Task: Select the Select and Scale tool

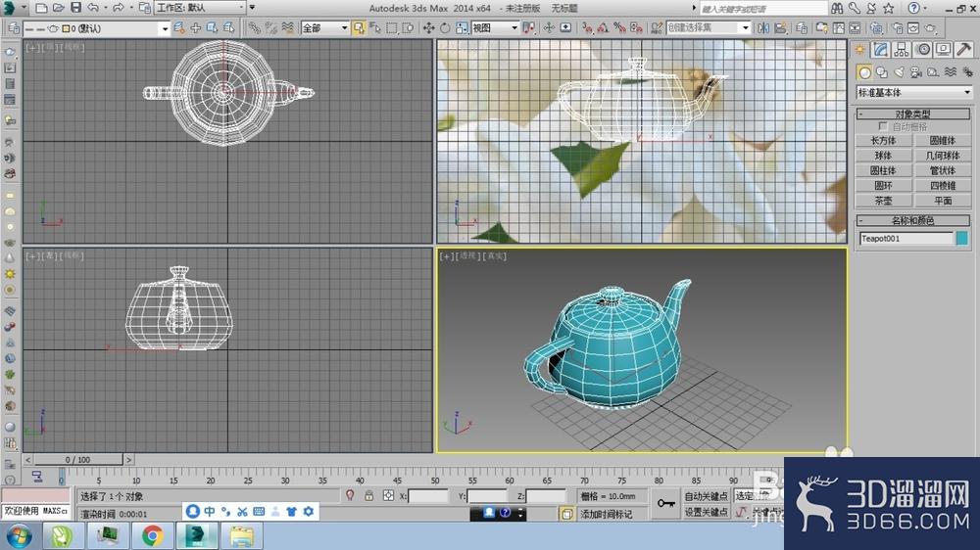Action: (x=462, y=28)
